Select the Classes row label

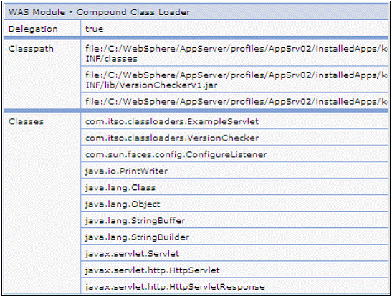[x=26, y=122]
